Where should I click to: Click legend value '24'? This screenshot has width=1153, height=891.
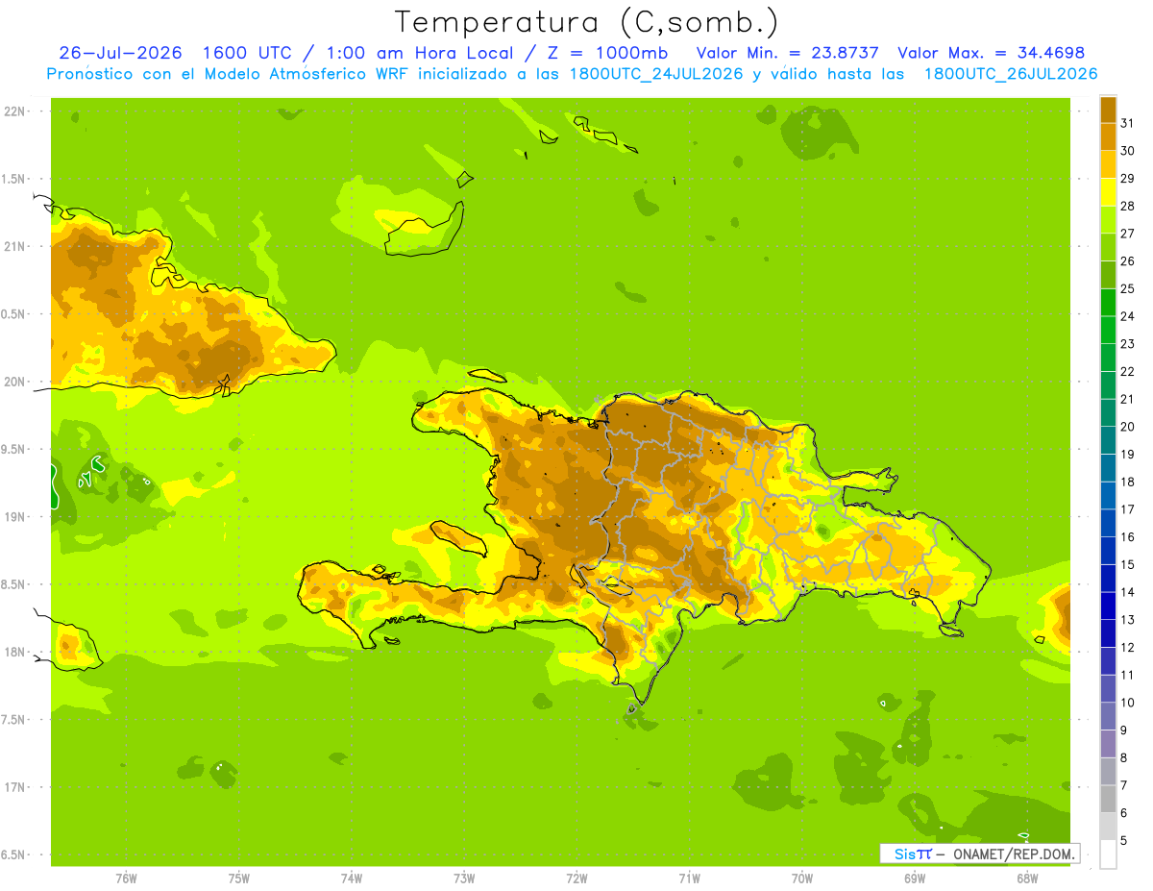point(1128,316)
